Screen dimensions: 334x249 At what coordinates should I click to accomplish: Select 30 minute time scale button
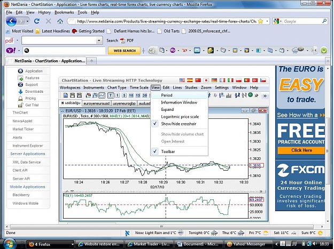[x=145, y=95]
